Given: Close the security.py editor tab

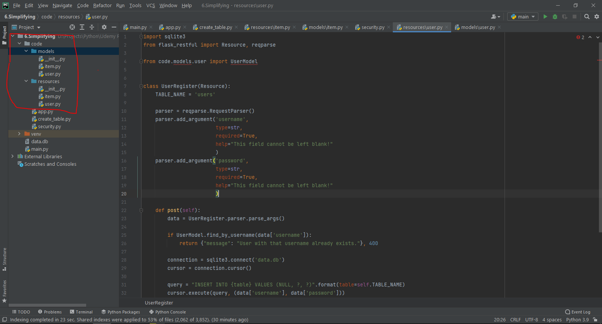Looking at the screenshot, I should (x=389, y=27).
